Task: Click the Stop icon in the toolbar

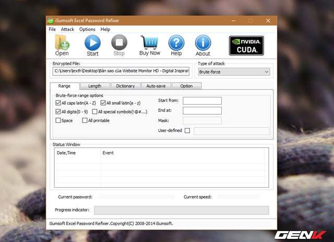Action: [x=119, y=45]
